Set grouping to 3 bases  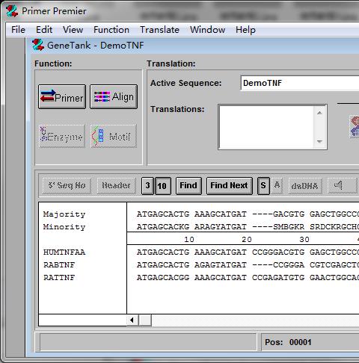click(147, 186)
